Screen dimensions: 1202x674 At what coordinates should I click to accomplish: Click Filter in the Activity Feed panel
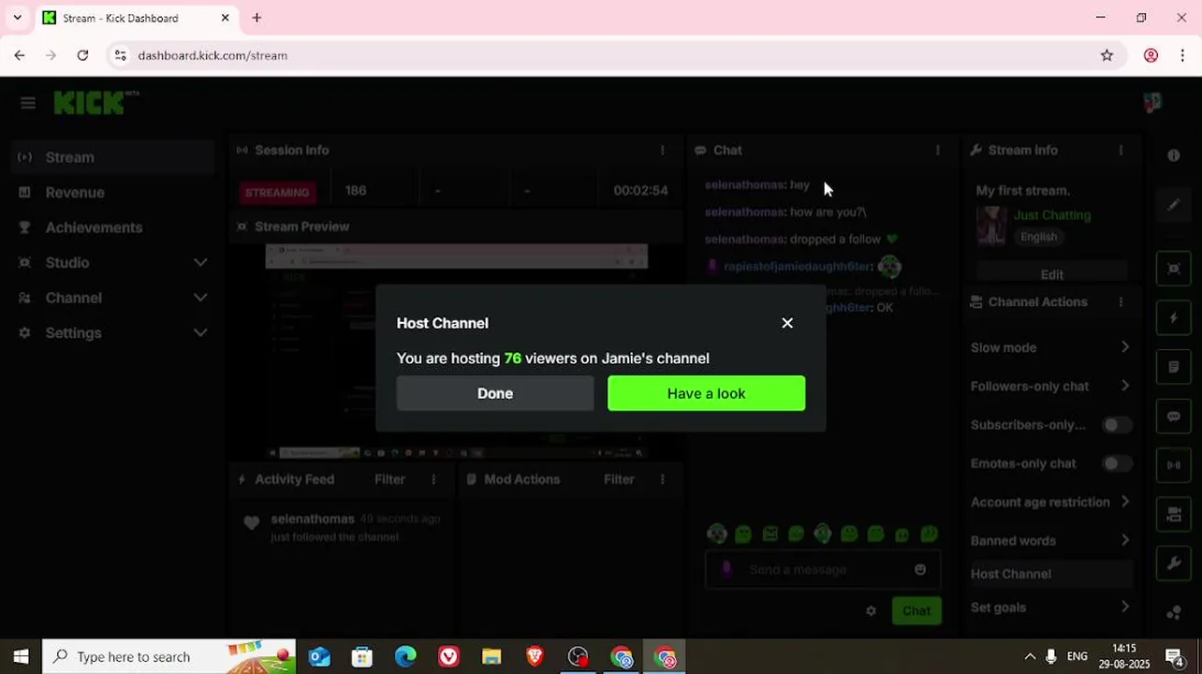pos(389,479)
